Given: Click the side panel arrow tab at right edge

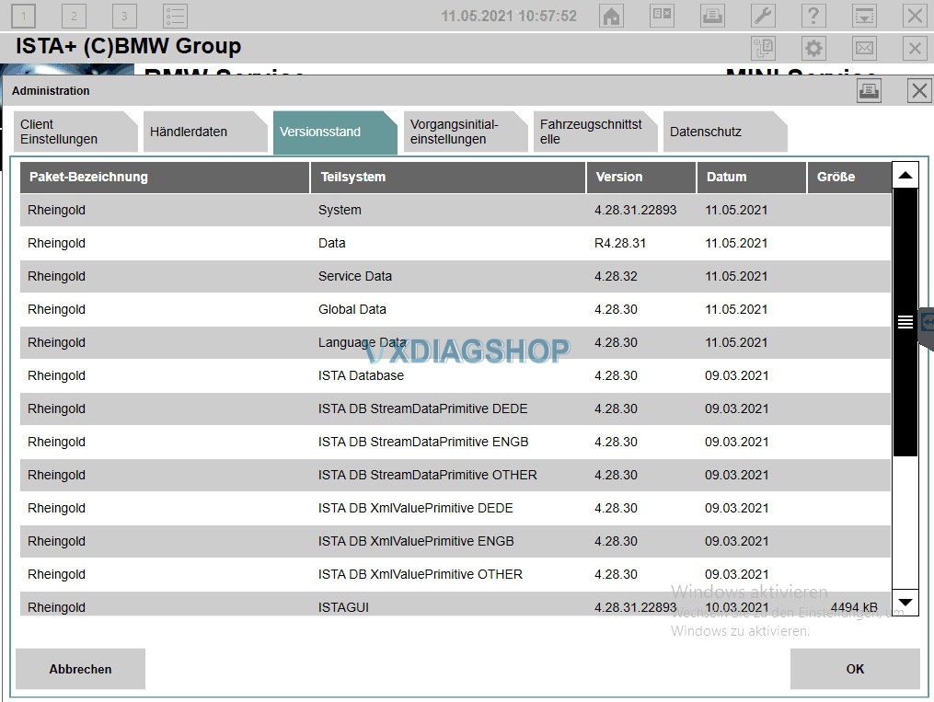Looking at the screenshot, I should click(x=927, y=323).
